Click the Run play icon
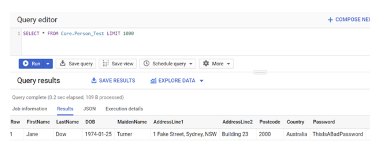Image resolution: width=387 pixels, height=155 pixels. pos(26,64)
